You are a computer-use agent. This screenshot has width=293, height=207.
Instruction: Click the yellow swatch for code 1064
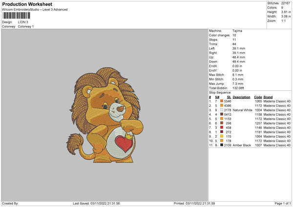[222, 136]
